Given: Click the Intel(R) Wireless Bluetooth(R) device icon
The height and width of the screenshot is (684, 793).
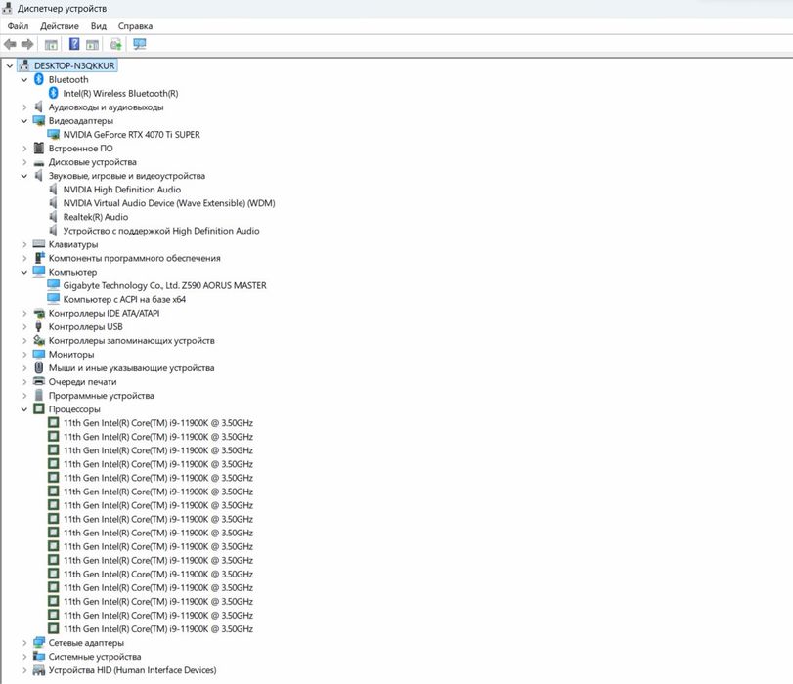Looking at the screenshot, I should coord(54,93).
